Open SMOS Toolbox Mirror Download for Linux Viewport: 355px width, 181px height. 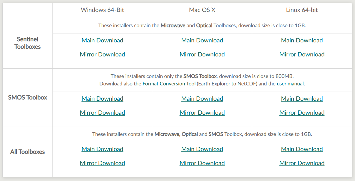302,113
